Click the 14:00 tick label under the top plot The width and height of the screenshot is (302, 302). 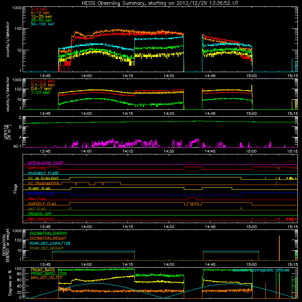click(86, 76)
